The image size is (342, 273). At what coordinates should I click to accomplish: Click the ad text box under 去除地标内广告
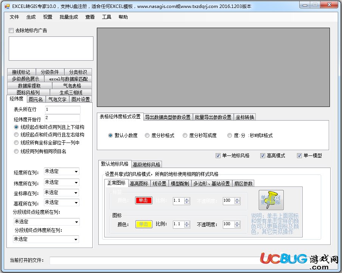click(51, 49)
